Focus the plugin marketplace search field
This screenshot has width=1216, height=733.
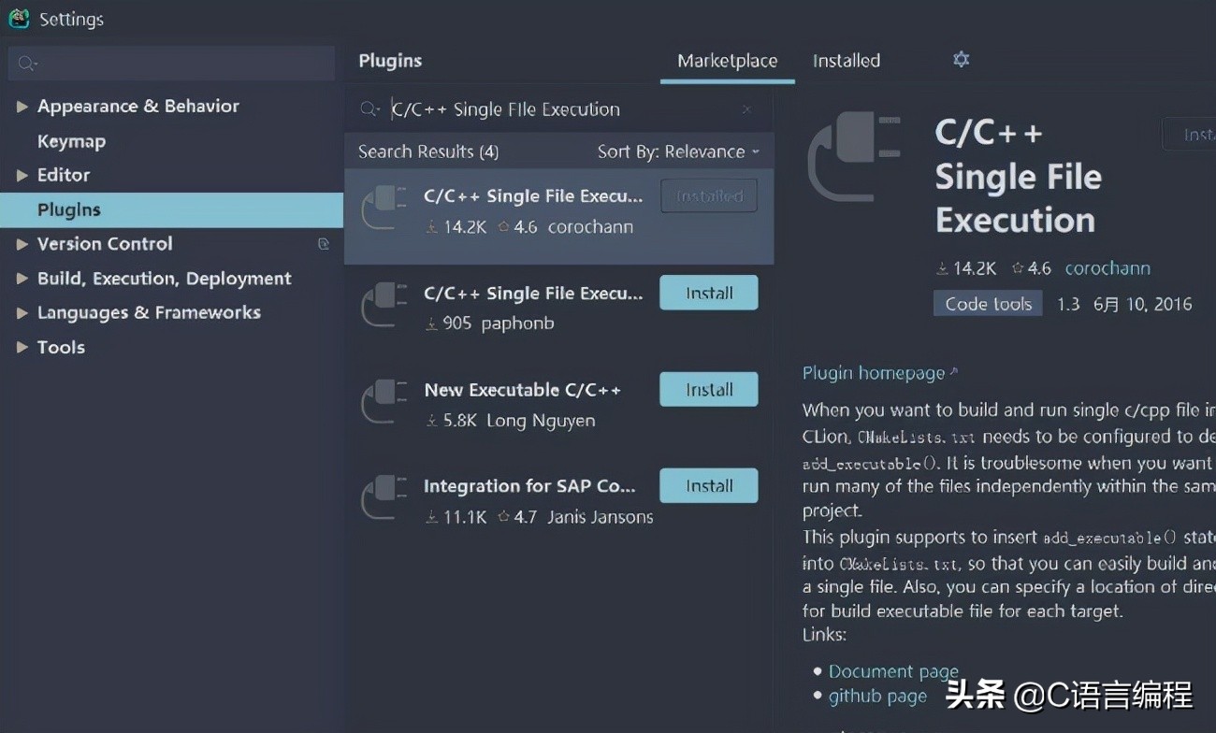pos(559,109)
